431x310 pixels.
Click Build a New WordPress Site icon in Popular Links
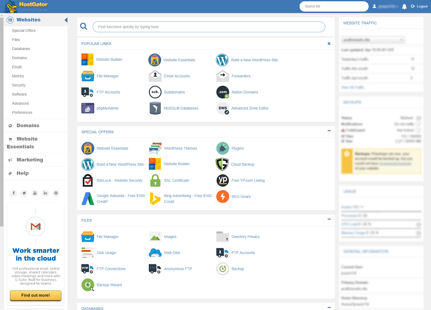pos(222,60)
